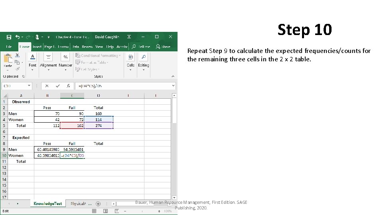
Task: Click the Expected label cell
Action: point(21,137)
